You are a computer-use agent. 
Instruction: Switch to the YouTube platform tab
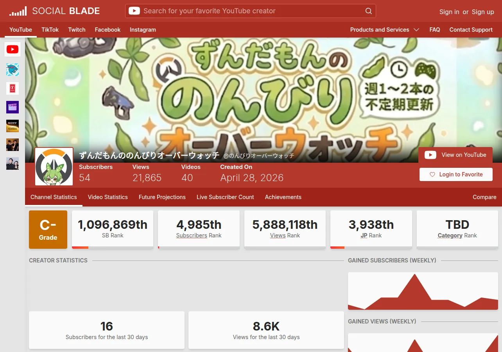(21, 30)
